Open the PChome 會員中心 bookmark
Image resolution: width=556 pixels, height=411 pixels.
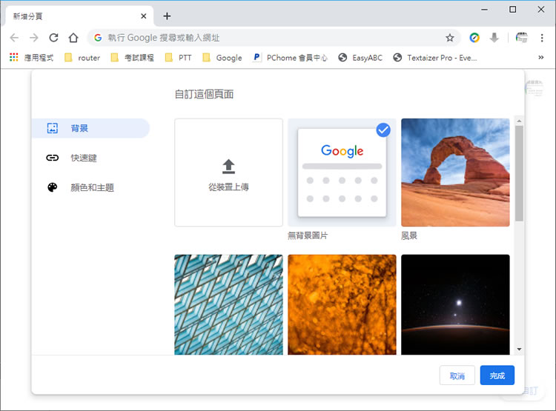(290, 58)
